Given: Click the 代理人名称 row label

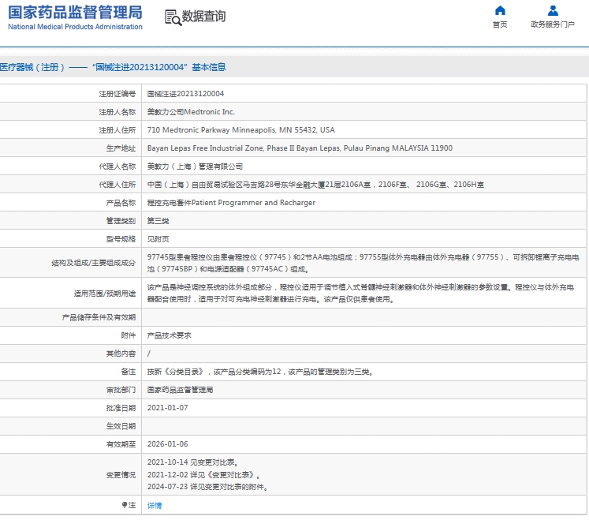Looking at the screenshot, I should (117, 166).
